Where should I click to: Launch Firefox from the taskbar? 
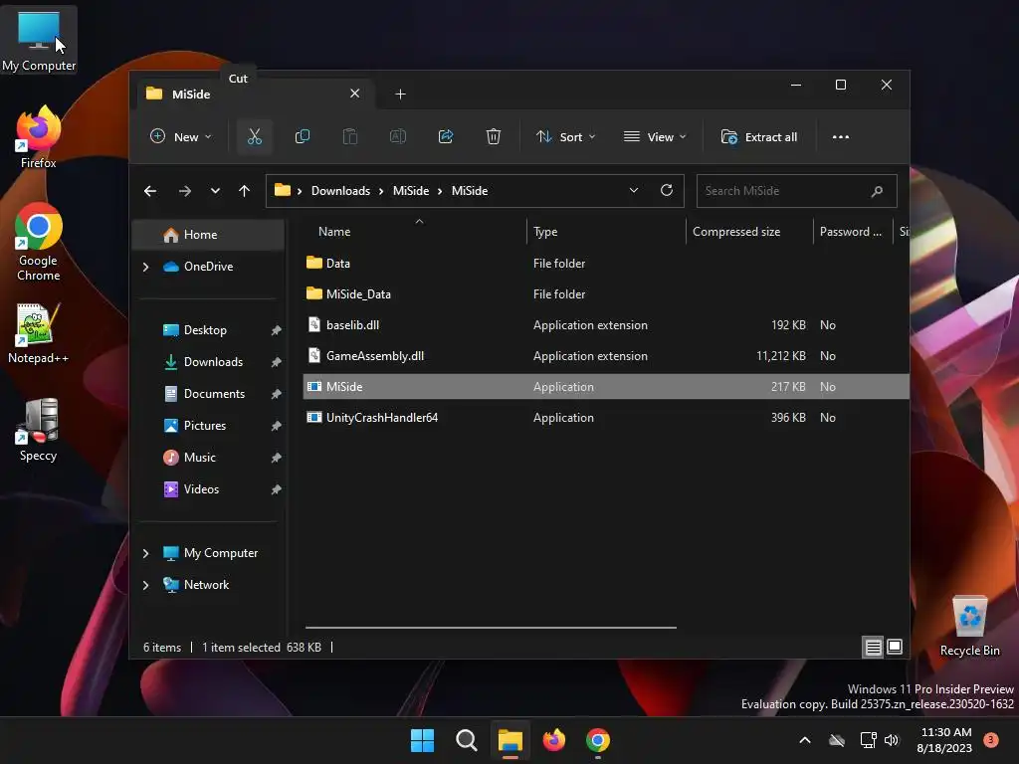pyautogui.click(x=553, y=740)
